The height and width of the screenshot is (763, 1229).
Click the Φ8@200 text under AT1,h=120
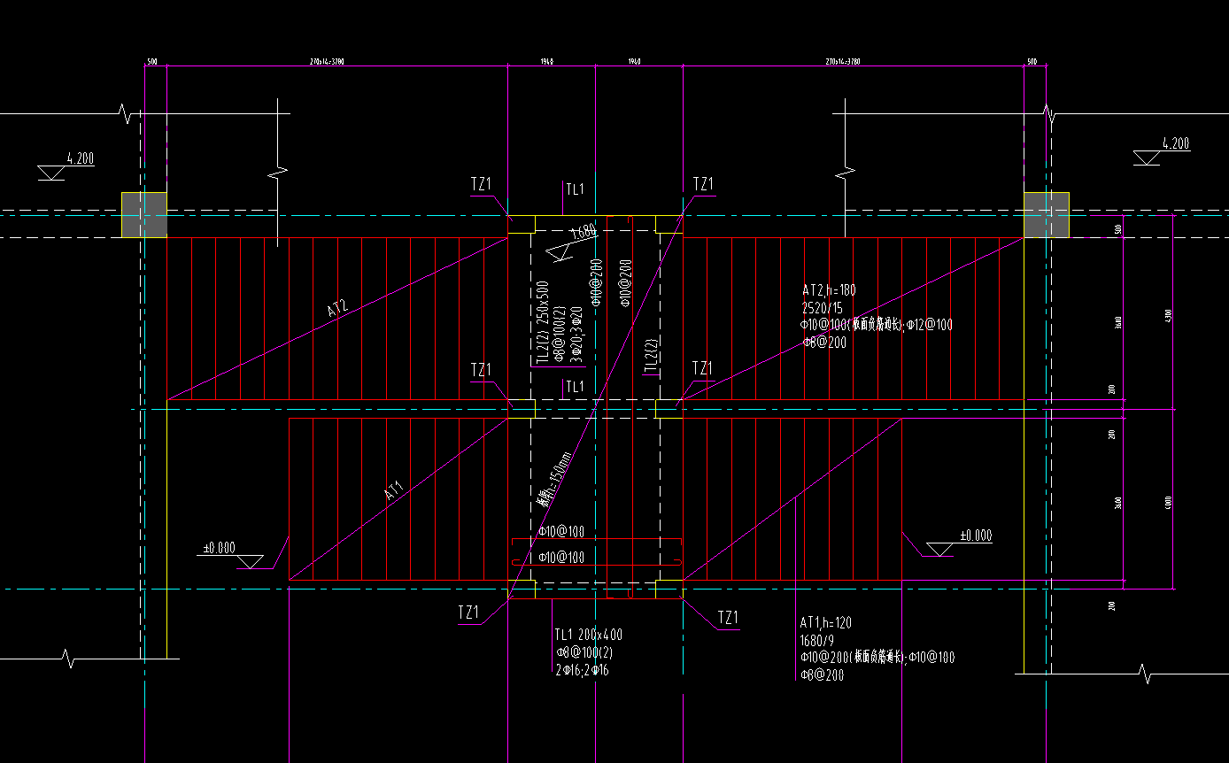(822, 674)
